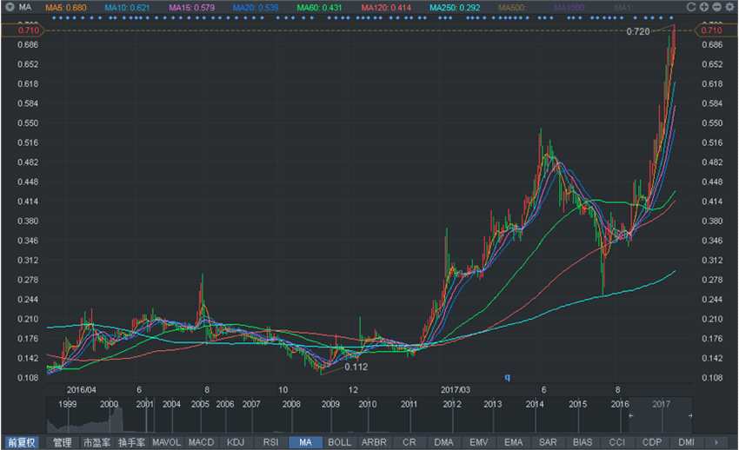Click the refresh chart icon
The height and width of the screenshot is (450, 739).
(x=691, y=7)
